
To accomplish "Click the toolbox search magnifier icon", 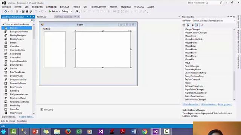I will coord(32,20).
